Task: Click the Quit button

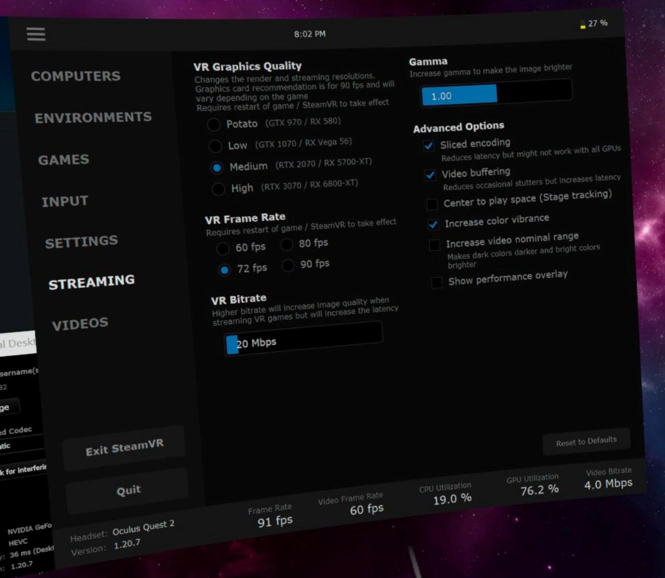Action: coord(128,490)
